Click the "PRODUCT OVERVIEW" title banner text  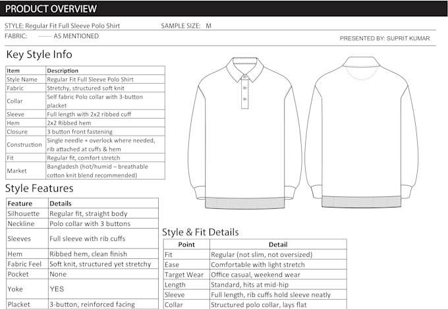pyautogui.click(x=51, y=9)
